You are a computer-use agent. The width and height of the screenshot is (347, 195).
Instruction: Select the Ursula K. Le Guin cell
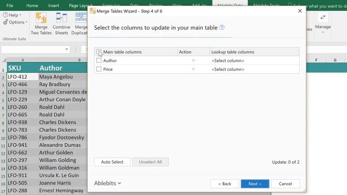[63, 175]
